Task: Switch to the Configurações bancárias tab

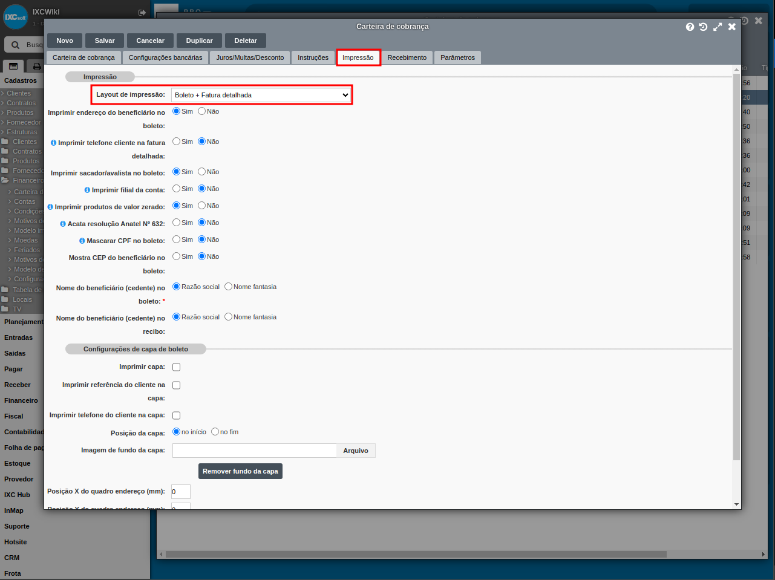Action: click(x=165, y=57)
